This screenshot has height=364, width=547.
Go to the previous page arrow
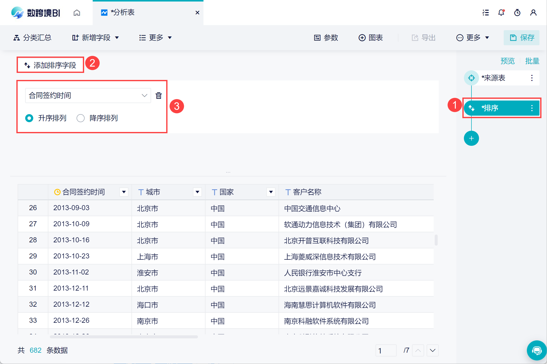[x=418, y=350]
